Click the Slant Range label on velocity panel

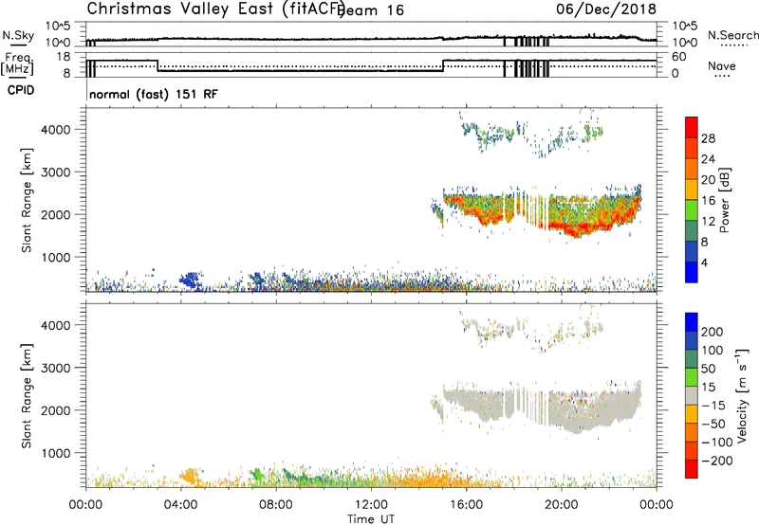click(27, 396)
